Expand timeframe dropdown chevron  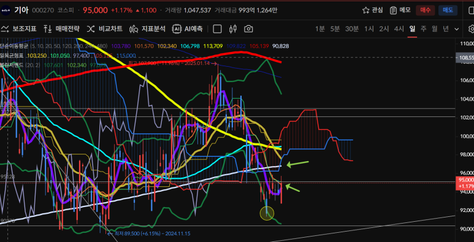(x=456, y=29)
